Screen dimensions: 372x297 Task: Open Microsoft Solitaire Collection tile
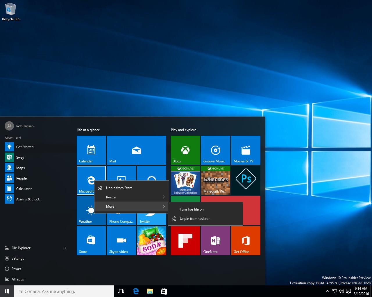(x=185, y=180)
